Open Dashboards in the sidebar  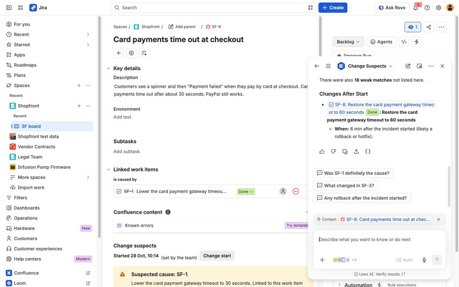pyautogui.click(x=27, y=208)
